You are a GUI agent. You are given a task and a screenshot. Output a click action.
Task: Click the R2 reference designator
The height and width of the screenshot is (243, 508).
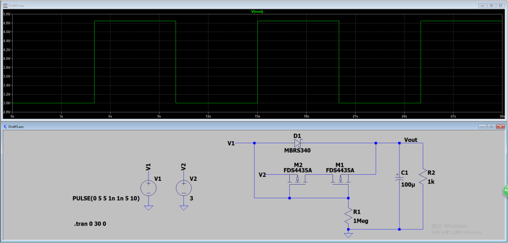coord(431,172)
